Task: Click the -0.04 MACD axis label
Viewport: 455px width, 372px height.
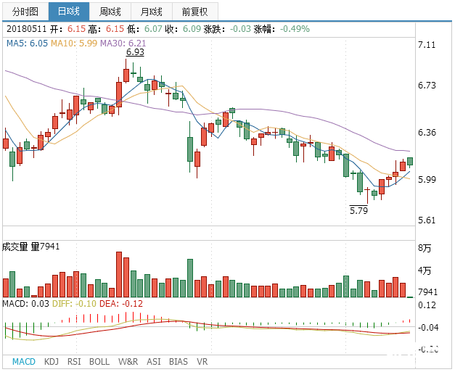Action: pyautogui.click(x=428, y=327)
